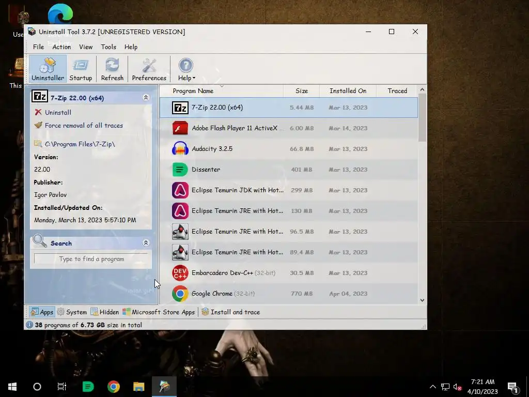Open the Help dropdown in toolbar
529x397 pixels.
186,69
